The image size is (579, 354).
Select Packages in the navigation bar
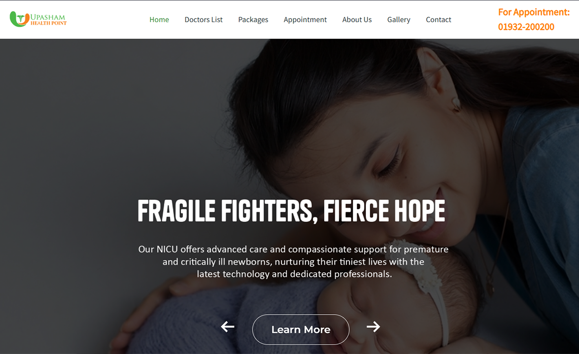253,20
